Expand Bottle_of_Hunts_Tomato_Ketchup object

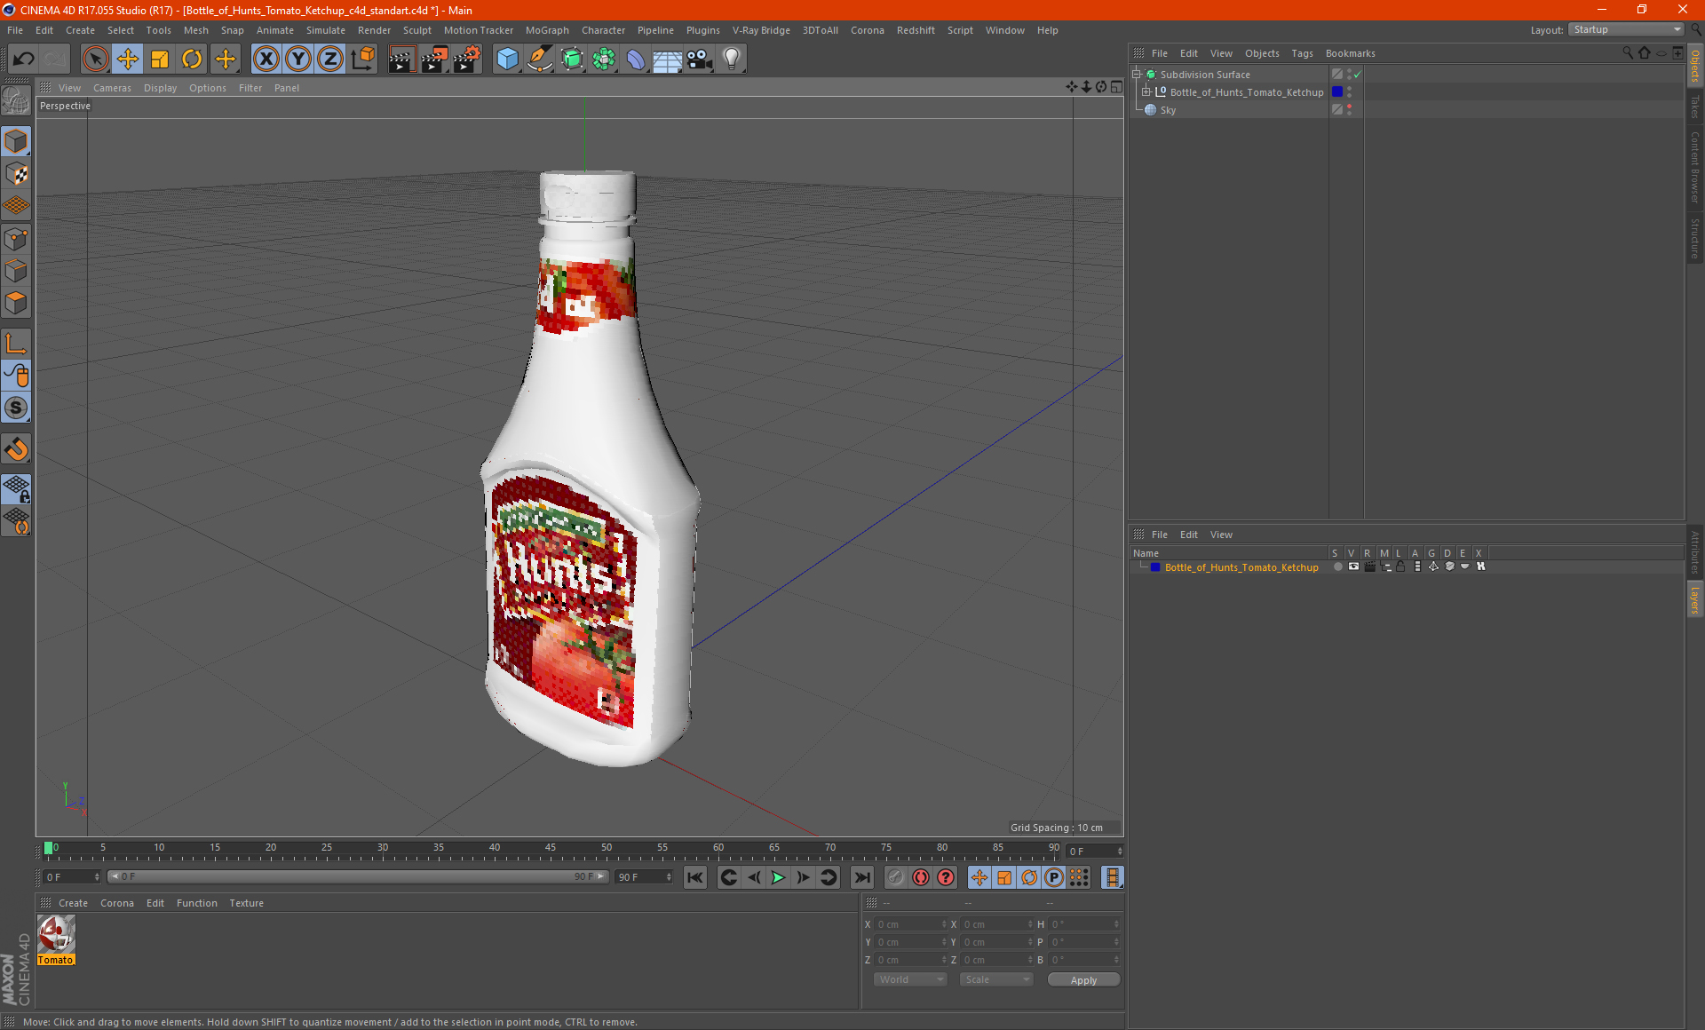click(x=1146, y=92)
